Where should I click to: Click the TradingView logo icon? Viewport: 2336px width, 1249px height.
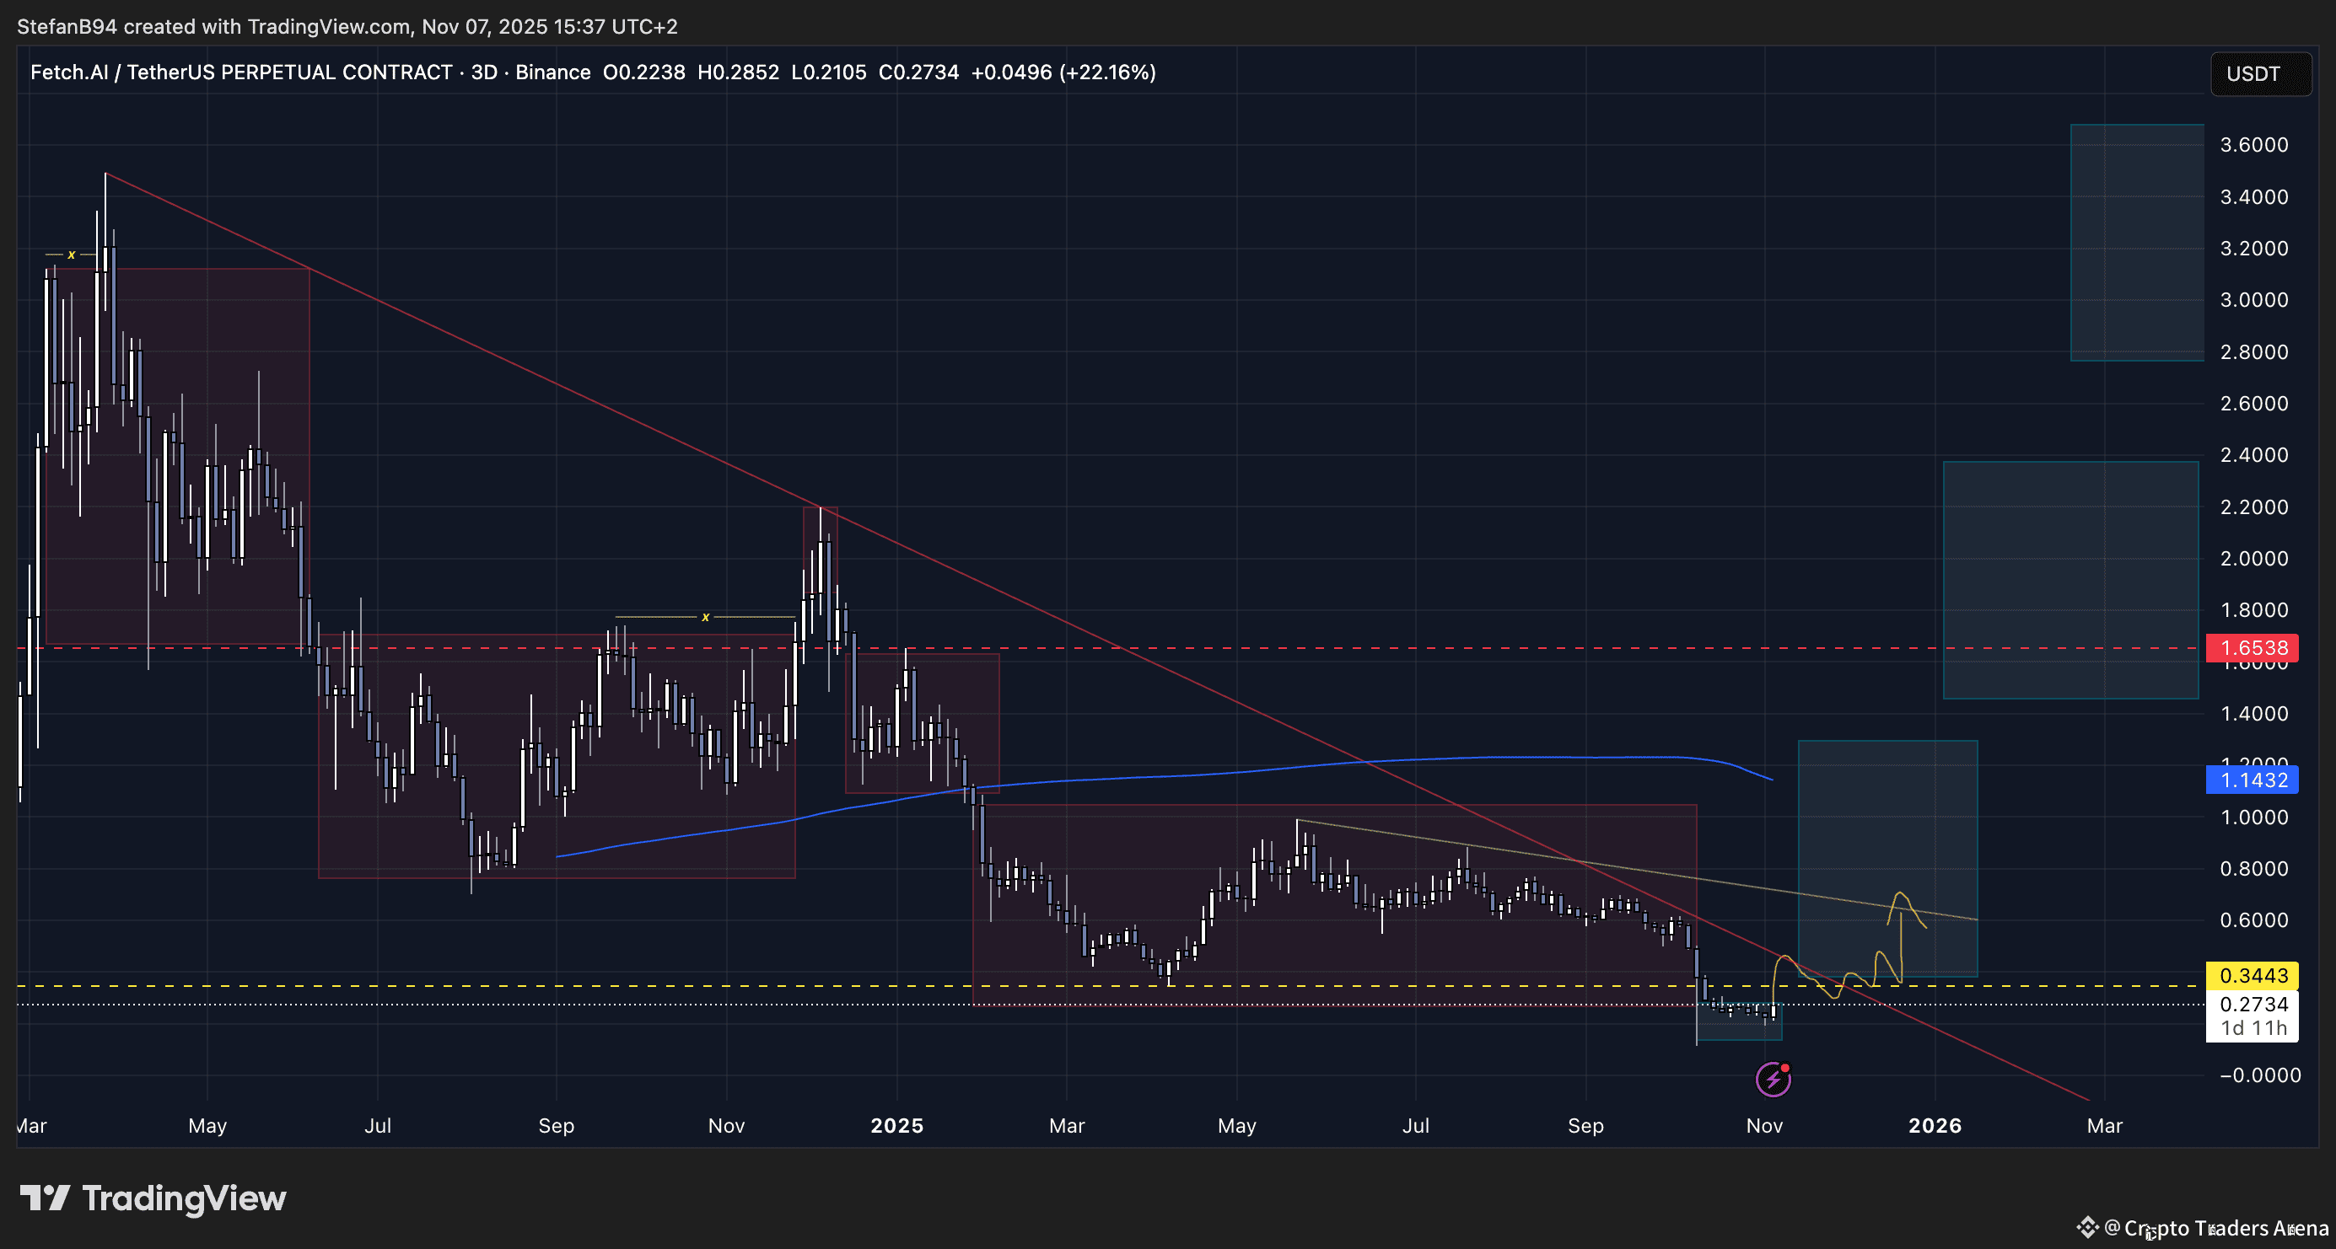[45, 1198]
